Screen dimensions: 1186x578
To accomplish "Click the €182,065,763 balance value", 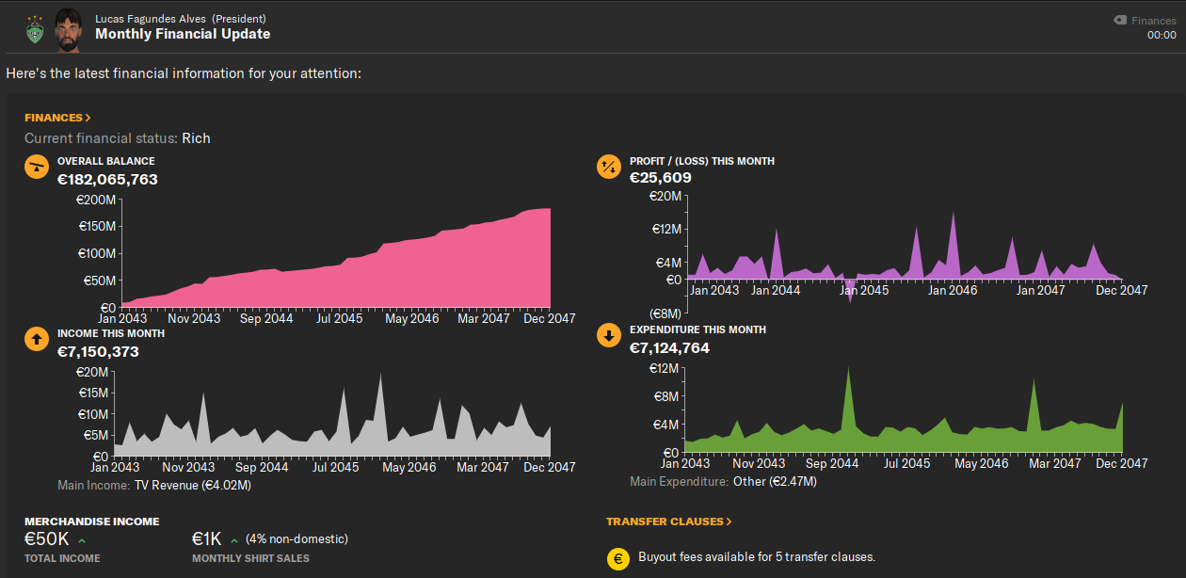I will pyautogui.click(x=107, y=179).
